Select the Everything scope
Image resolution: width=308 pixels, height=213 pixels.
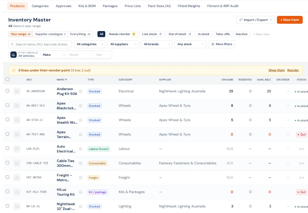point(80,34)
